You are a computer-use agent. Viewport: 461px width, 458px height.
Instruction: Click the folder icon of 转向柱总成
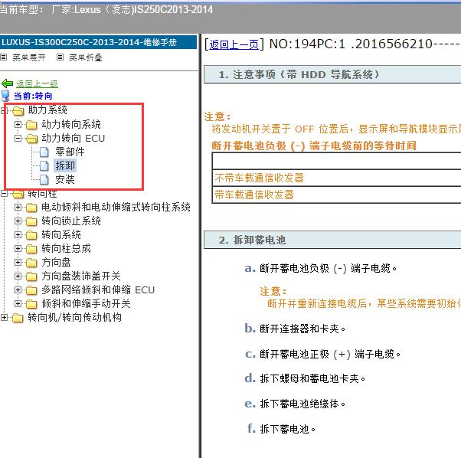(31, 249)
